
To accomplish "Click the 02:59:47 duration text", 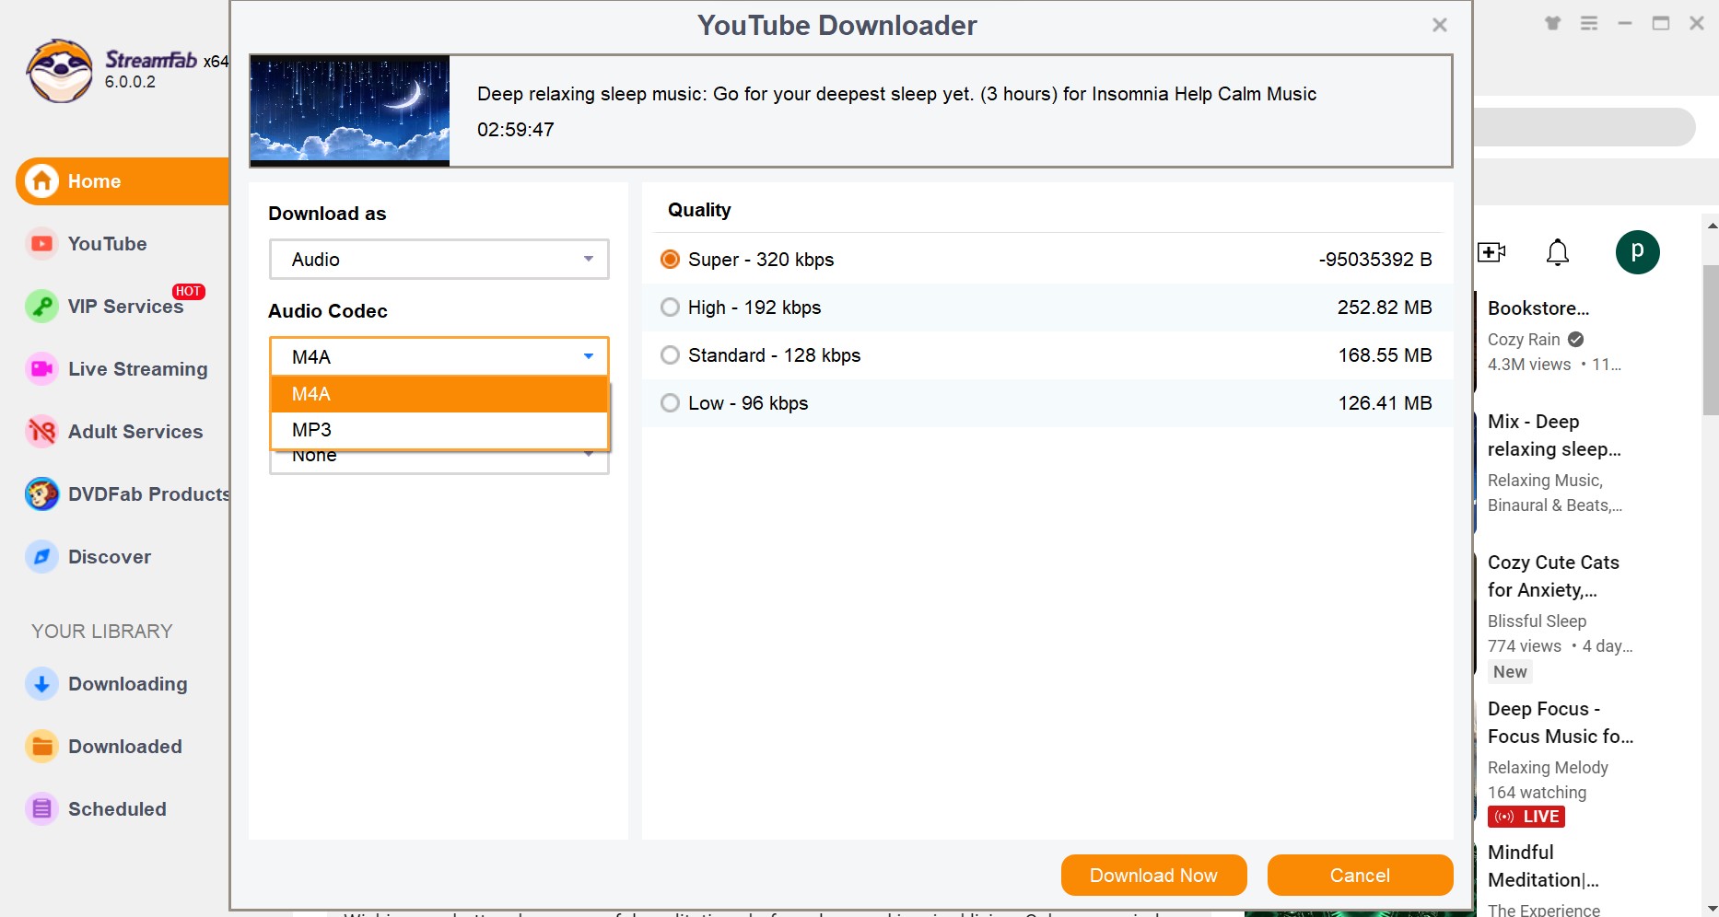I will click(516, 130).
